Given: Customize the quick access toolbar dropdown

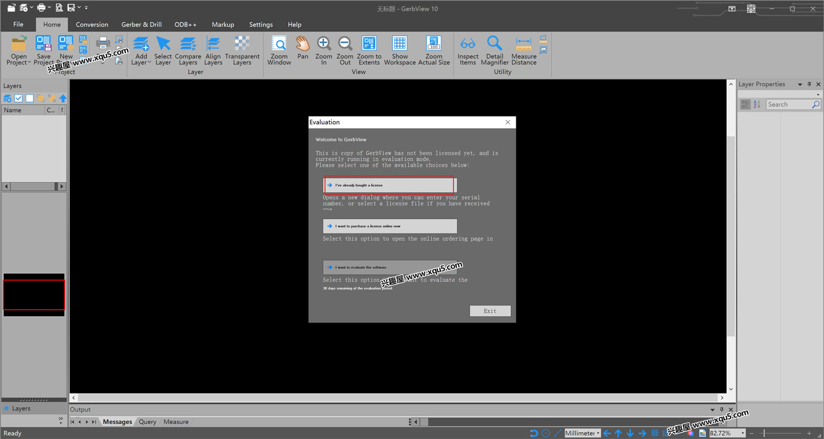Looking at the screenshot, I should pyautogui.click(x=86, y=8).
